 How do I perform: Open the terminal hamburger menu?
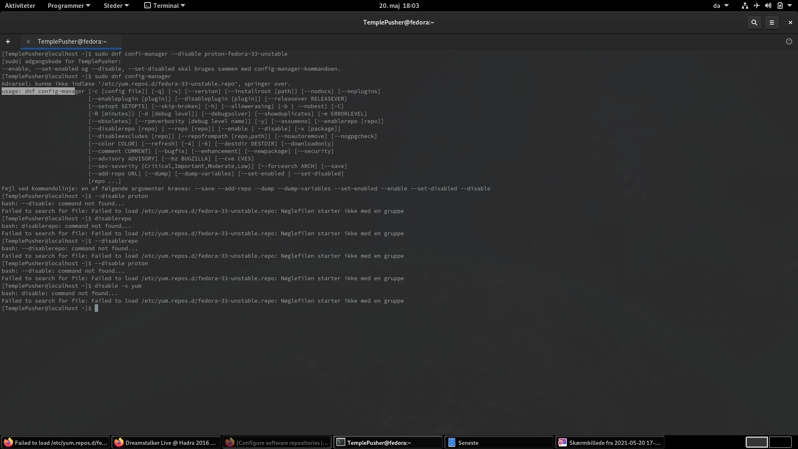pos(772,22)
